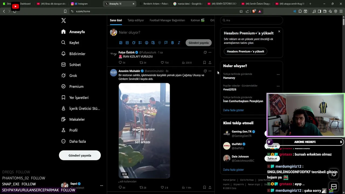345x194 pixels.
Task: Dismiss the Premium+ upgrade card
Action: click(279, 32)
